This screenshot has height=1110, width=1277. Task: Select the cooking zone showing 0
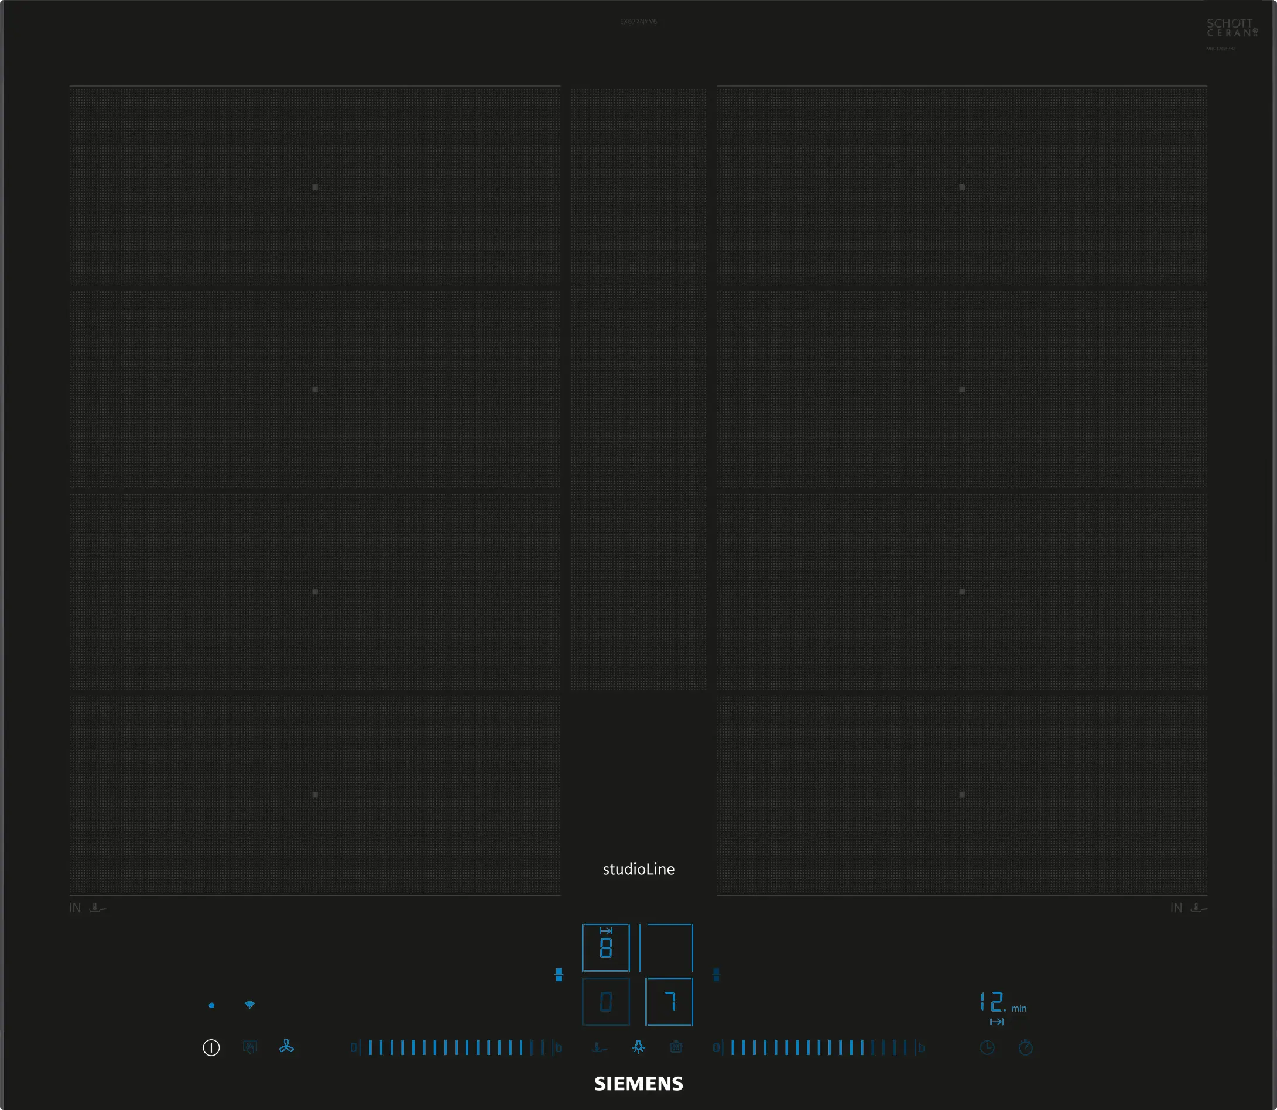[605, 1002]
